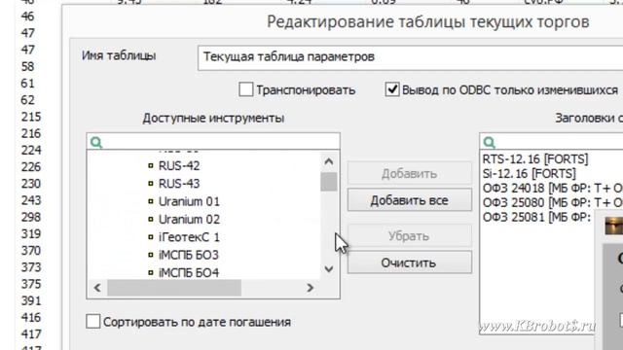Click the instruments list scroll left arrow
Screen dimensions: 623x350
click(x=97, y=288)
